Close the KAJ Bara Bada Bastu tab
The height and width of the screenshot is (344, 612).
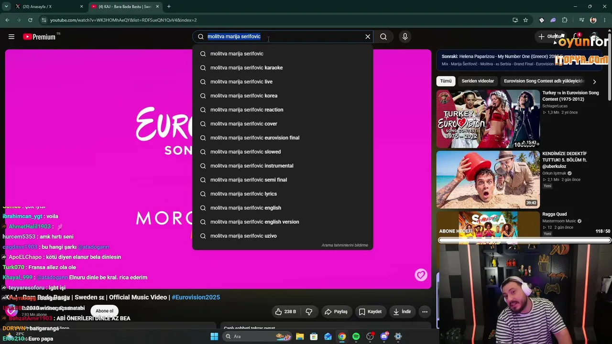pos(157,7)
